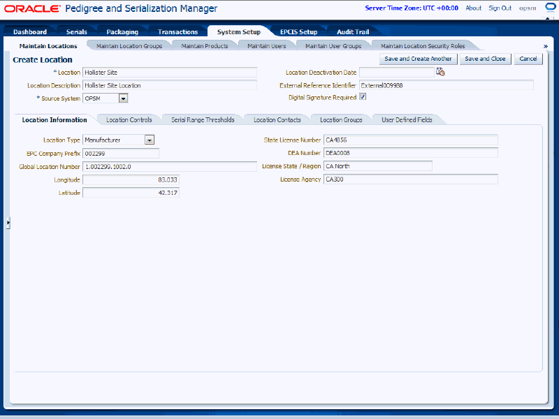Open Maintain Location Groups subtab
The height and width of the screenshot is (419, 559).
click(x=129, y=46)
